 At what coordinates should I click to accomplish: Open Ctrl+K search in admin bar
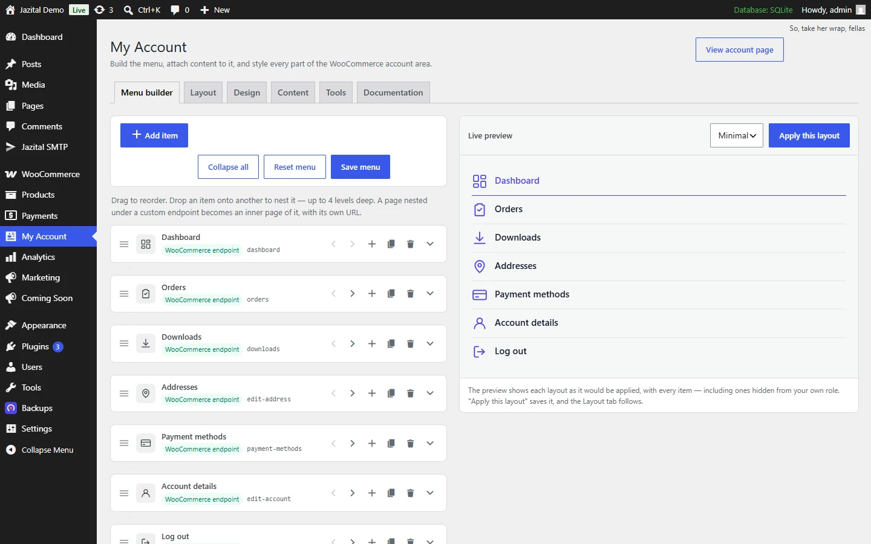[142, 10]
